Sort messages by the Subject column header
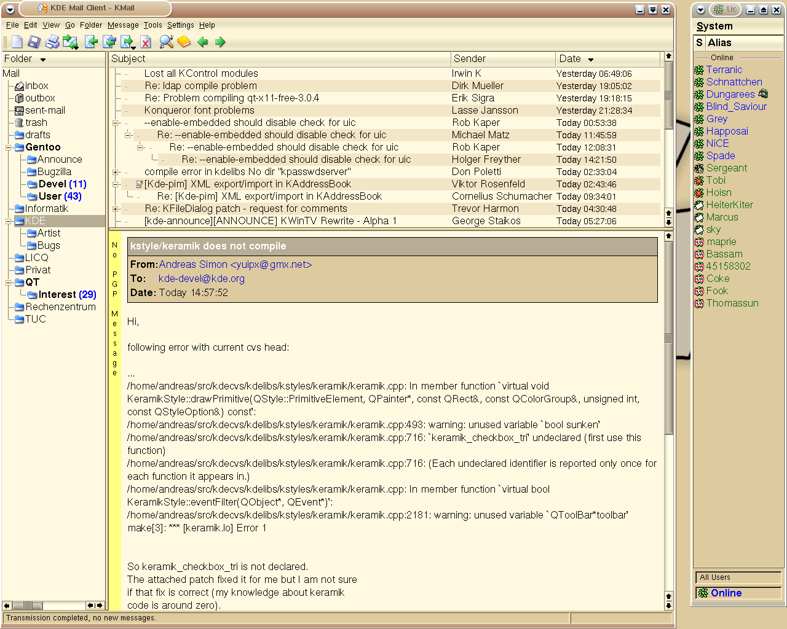 pyautogui.click(x=280, y=59)
